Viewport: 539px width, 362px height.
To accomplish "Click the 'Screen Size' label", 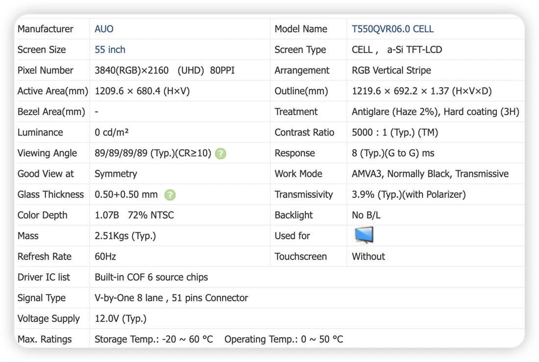I will [x=42, y=49].
